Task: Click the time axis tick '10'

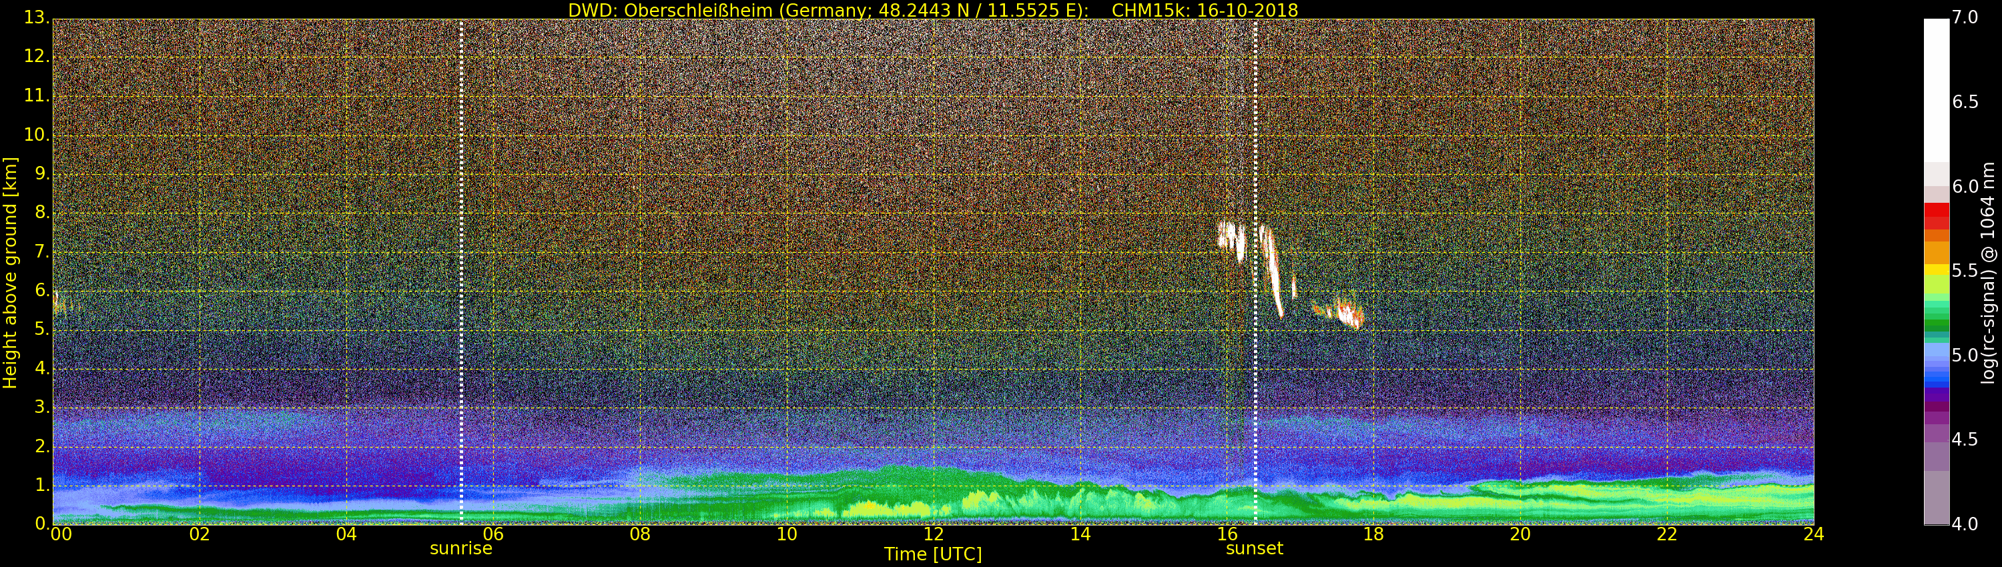Action: [787, 534]
